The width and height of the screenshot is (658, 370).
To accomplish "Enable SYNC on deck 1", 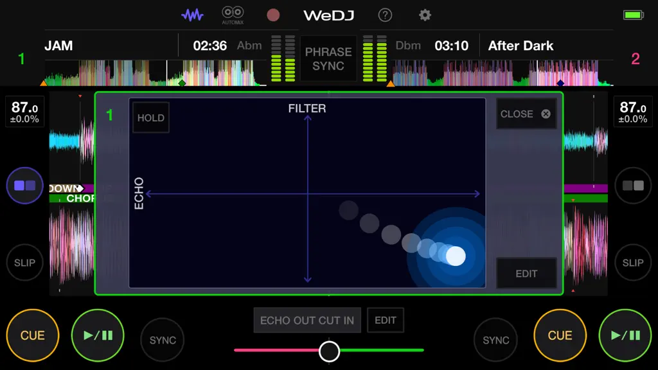I will [163, 340].
